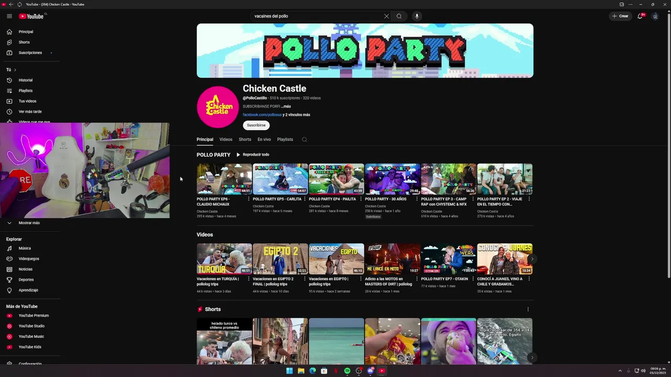Image resolution: width=671 pixels, height=377 pixels.
Task: Open options for POLLO PARTY EP7 - OTAKIN
Action: click(x=473, y=279)
